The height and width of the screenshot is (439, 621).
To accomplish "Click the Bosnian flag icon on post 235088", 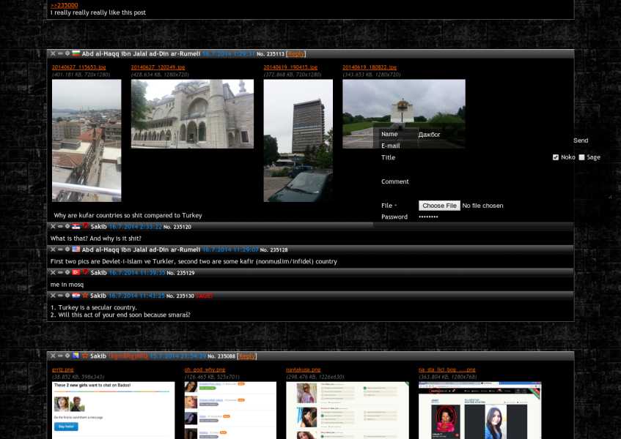I will click(76, 356).
